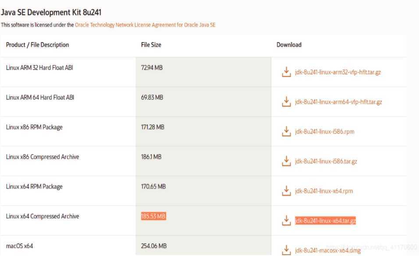Select highlighted jdk-8u241-linux-x64.tar.gz link
This screenshot has width=419, height=256.
325,221
